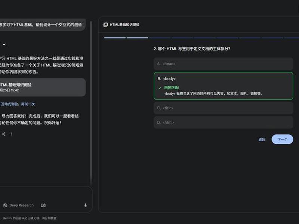The image size is (299, 224).
Task: Click the green checkmark next to 回答正确
Action: [x=160, y=88]
